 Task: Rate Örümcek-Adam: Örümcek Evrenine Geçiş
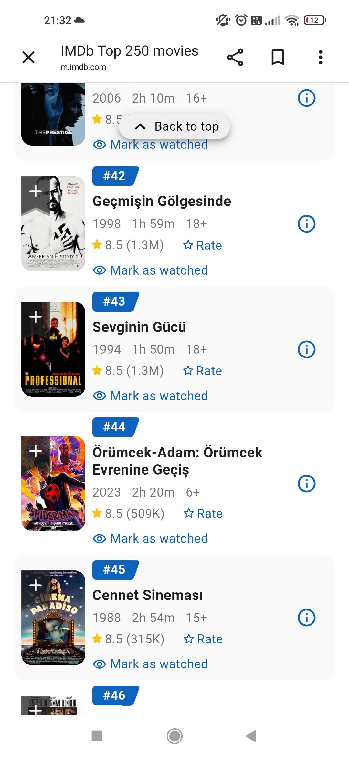[x=203, y=514]
